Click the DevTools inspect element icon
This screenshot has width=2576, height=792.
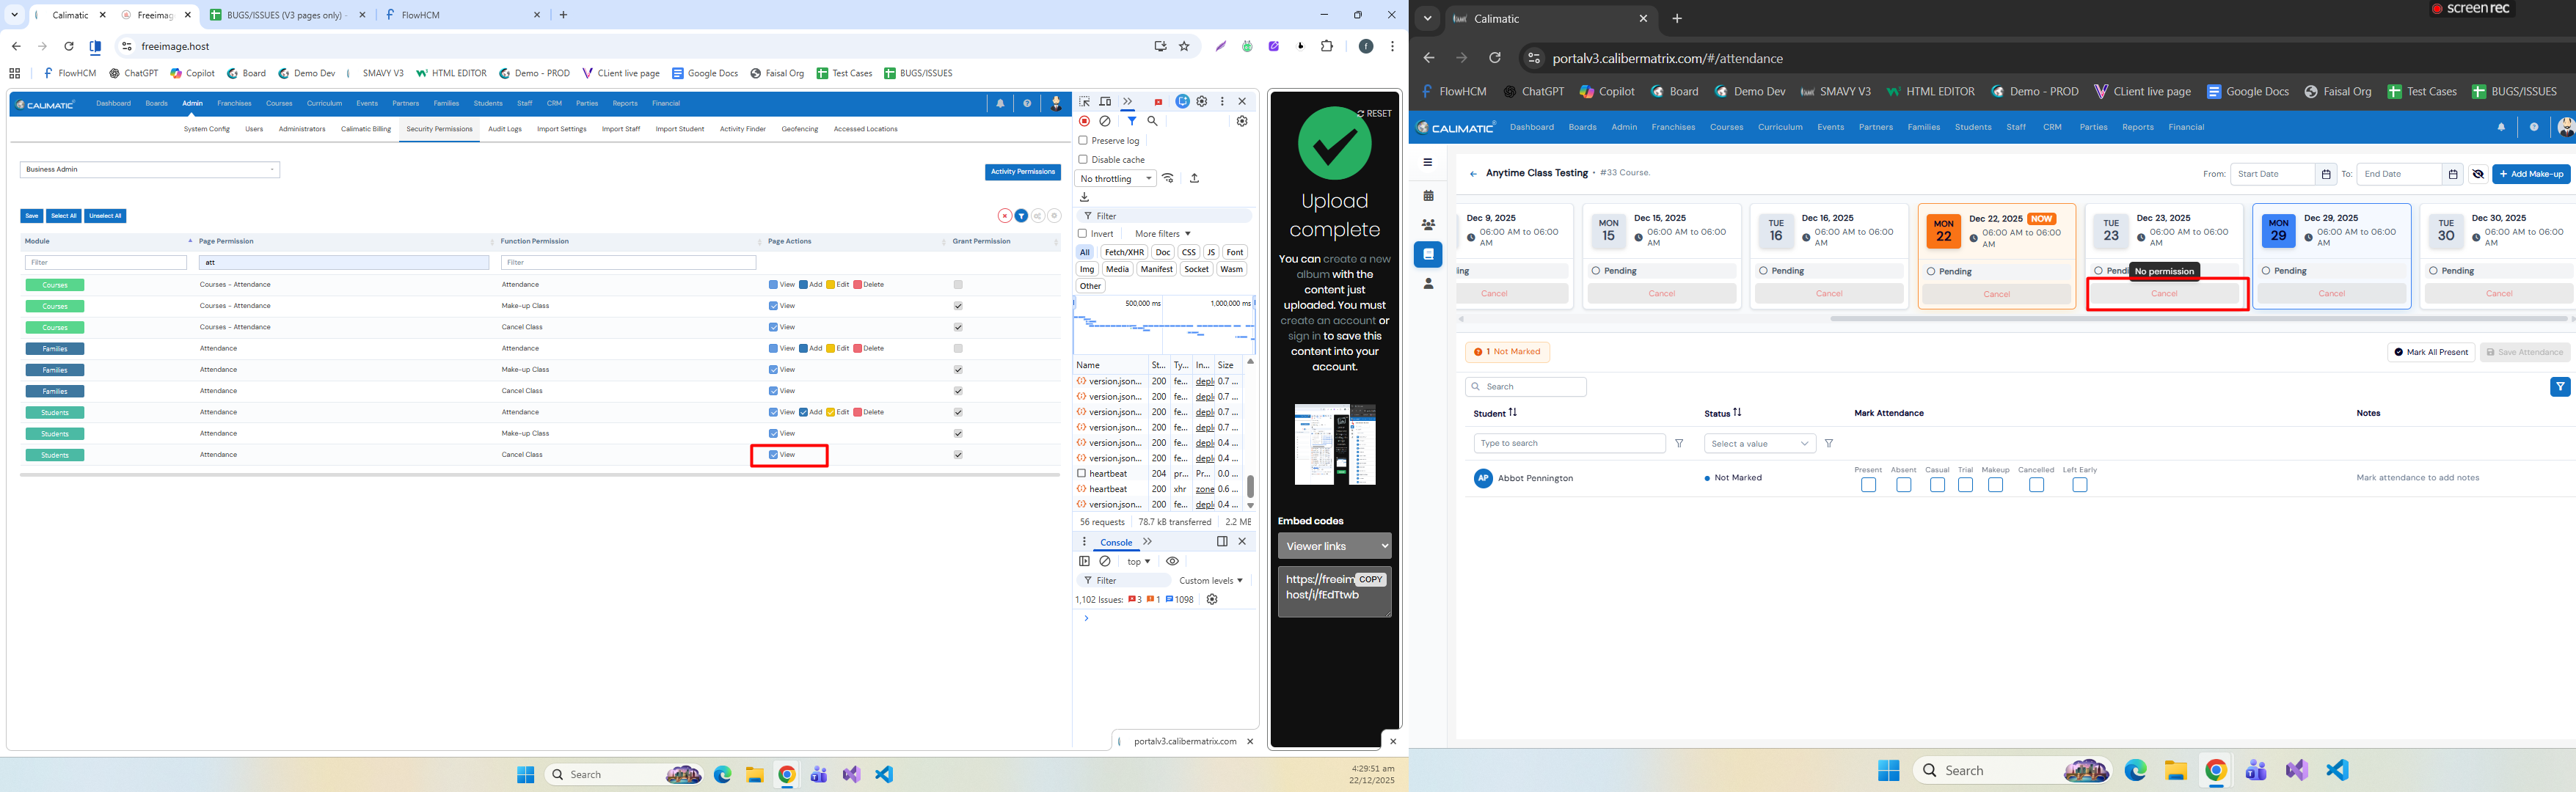[x=1084, y=102]
